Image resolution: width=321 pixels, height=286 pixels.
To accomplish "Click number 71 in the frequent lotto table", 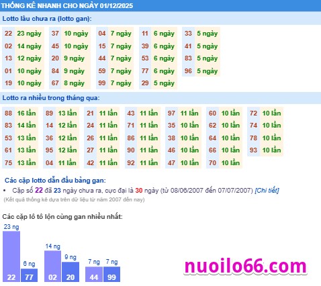I will tap(131, 126).
